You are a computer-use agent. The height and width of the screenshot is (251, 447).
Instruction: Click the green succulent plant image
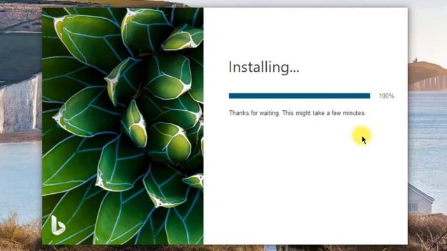[x=123, y=126]
